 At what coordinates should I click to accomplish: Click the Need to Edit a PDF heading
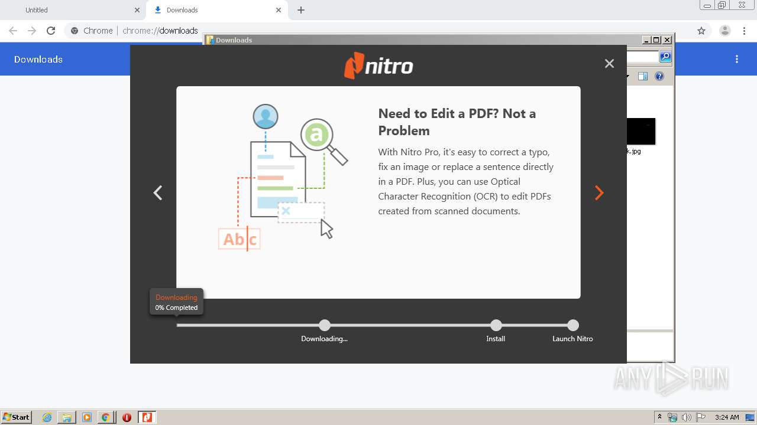[457, 122]
